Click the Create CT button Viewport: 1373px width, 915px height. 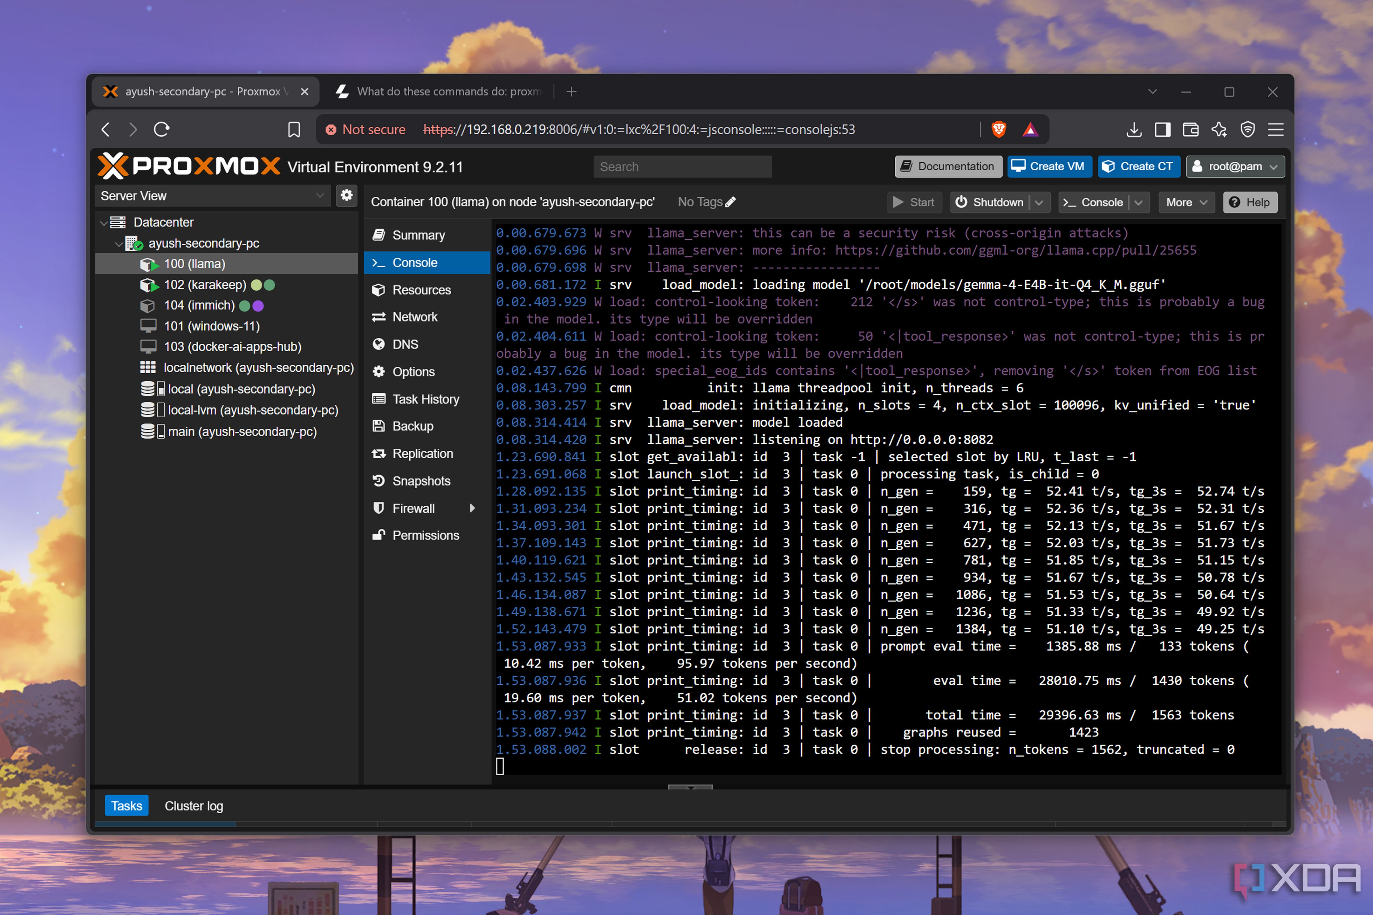[1139, 166]
